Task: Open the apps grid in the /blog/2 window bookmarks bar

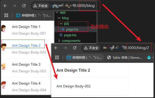Action: coord(57,57)
